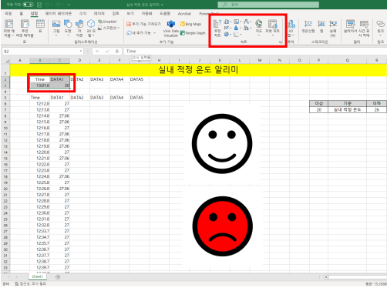Insert a SmartArt graphic
This screenshot has height=291, width=387.
pyautogui.click(x=107, y=22)
